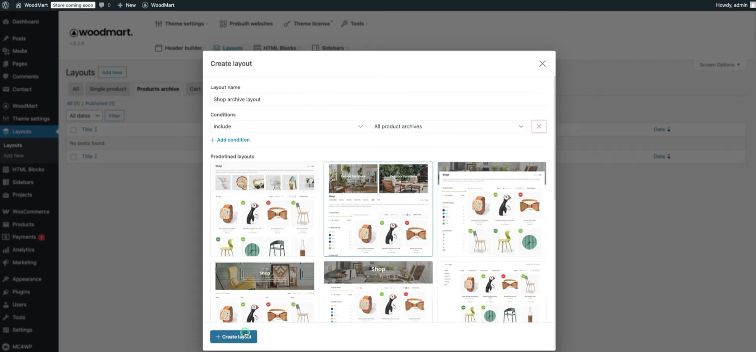Open Plugins in the sidebar
The image size is (756, 352).
21,292
